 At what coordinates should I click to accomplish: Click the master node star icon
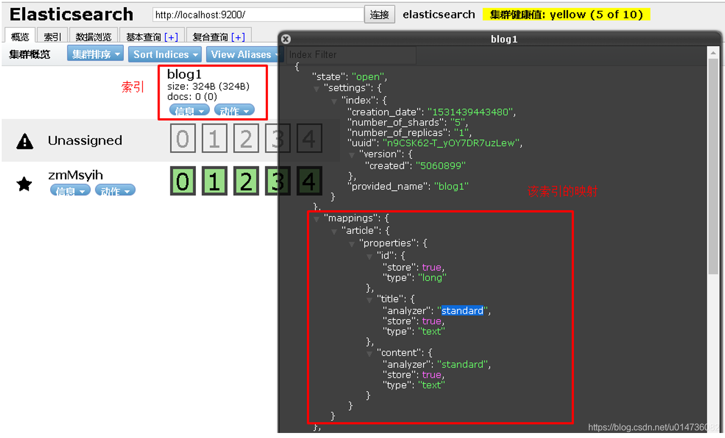(x=25, y=184)
